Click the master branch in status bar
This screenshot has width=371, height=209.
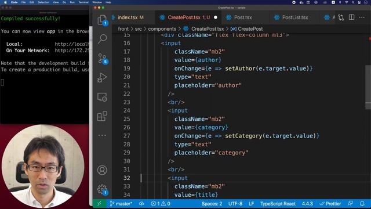[x=121, y=204]
